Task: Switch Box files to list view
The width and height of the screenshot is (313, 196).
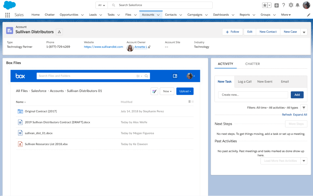Action: tap(190, 102)
